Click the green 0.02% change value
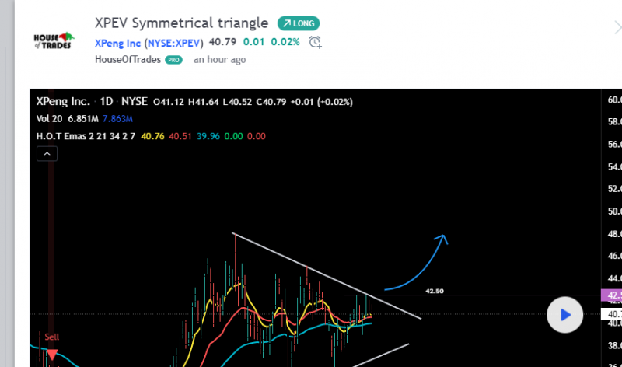 (x=285, y=42)
